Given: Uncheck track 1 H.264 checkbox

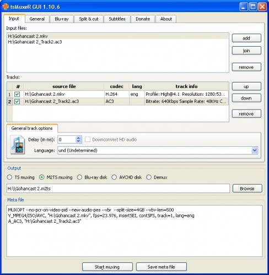Looking at the screenshot, I should point(17,94).
